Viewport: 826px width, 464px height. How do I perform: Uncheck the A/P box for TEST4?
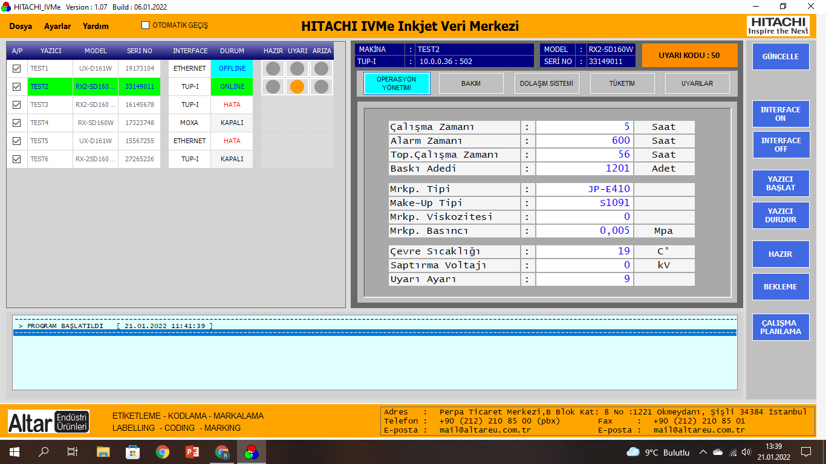[x=17, y=123]
